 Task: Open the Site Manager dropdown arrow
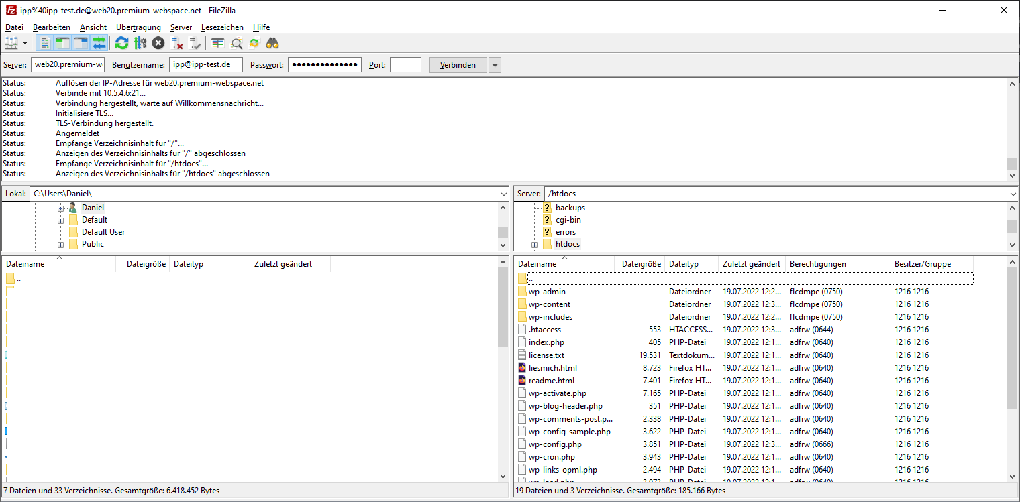[x=25, y=43]
